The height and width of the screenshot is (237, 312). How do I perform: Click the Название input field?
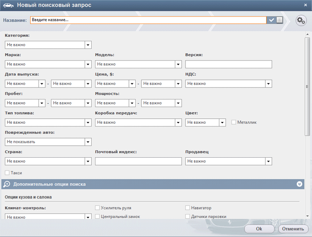(148, 20)
